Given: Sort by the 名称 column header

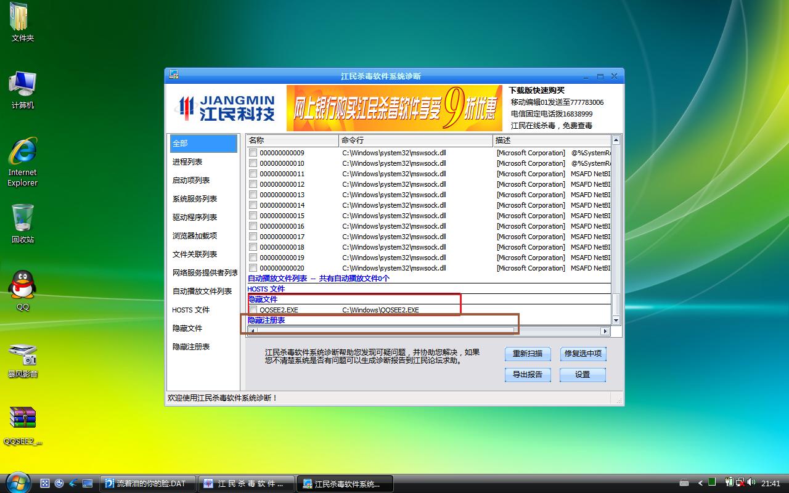Looking at the screenshot, I should pos(292,141).
